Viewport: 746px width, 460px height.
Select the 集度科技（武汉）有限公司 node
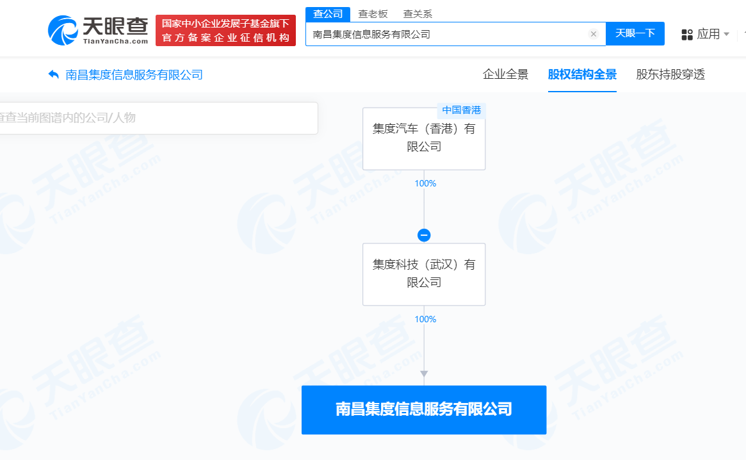(424, 274)
